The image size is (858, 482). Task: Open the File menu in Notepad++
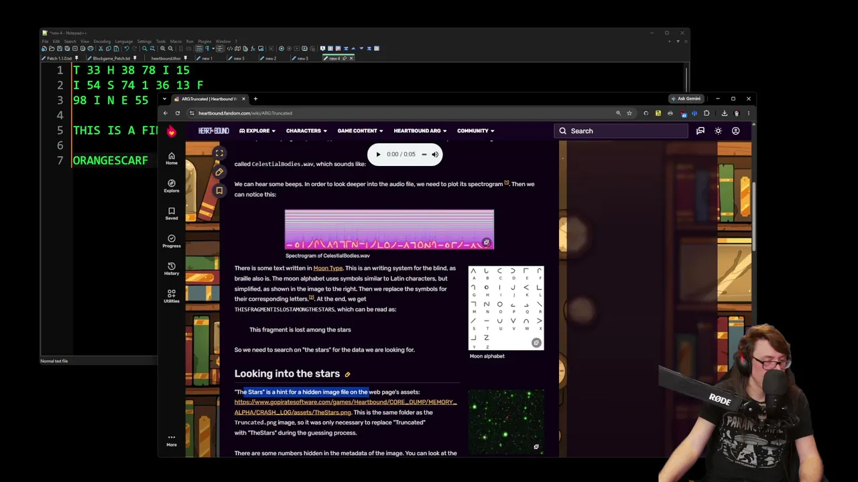pyautogui.click(x=45, y=42)
